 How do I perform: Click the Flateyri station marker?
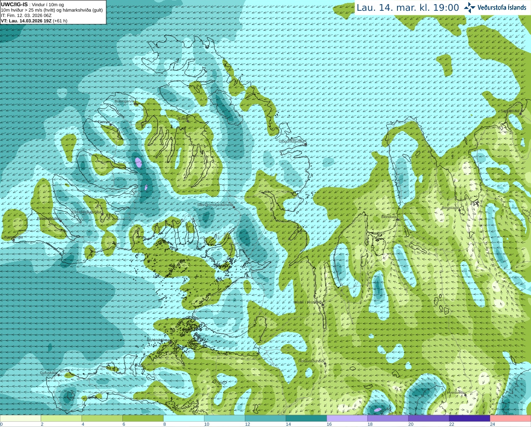pos(110,124)
